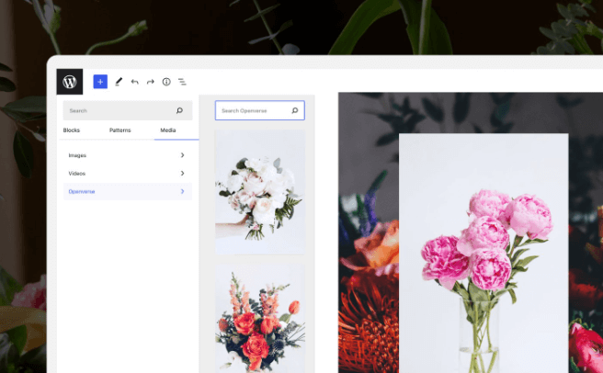Image resolution: width=603 pixels, height=373 pixels.
Task: Click the magnifier icon in block search
Action: pyautogui.click(x=180, y=111)
